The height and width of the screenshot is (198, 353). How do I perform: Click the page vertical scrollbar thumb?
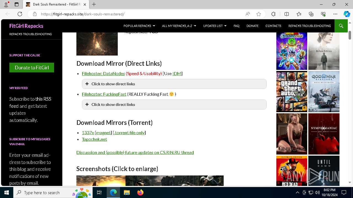350,35
